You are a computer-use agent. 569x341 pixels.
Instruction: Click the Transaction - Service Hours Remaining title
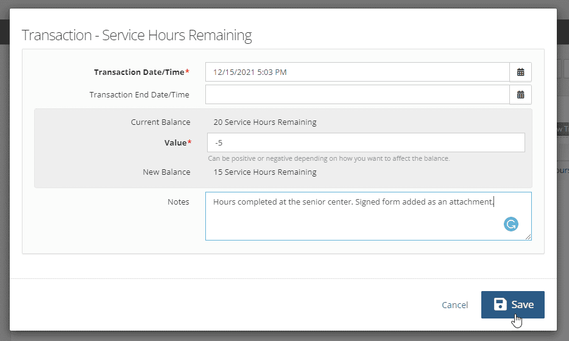coord(137,35)
